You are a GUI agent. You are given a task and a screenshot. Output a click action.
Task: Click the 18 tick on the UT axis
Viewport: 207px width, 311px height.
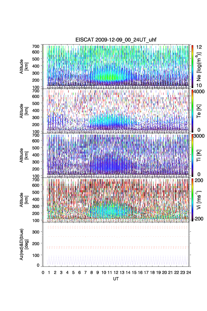152,272
